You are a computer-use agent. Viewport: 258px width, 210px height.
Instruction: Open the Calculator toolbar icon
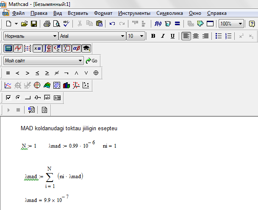point(8,48)
